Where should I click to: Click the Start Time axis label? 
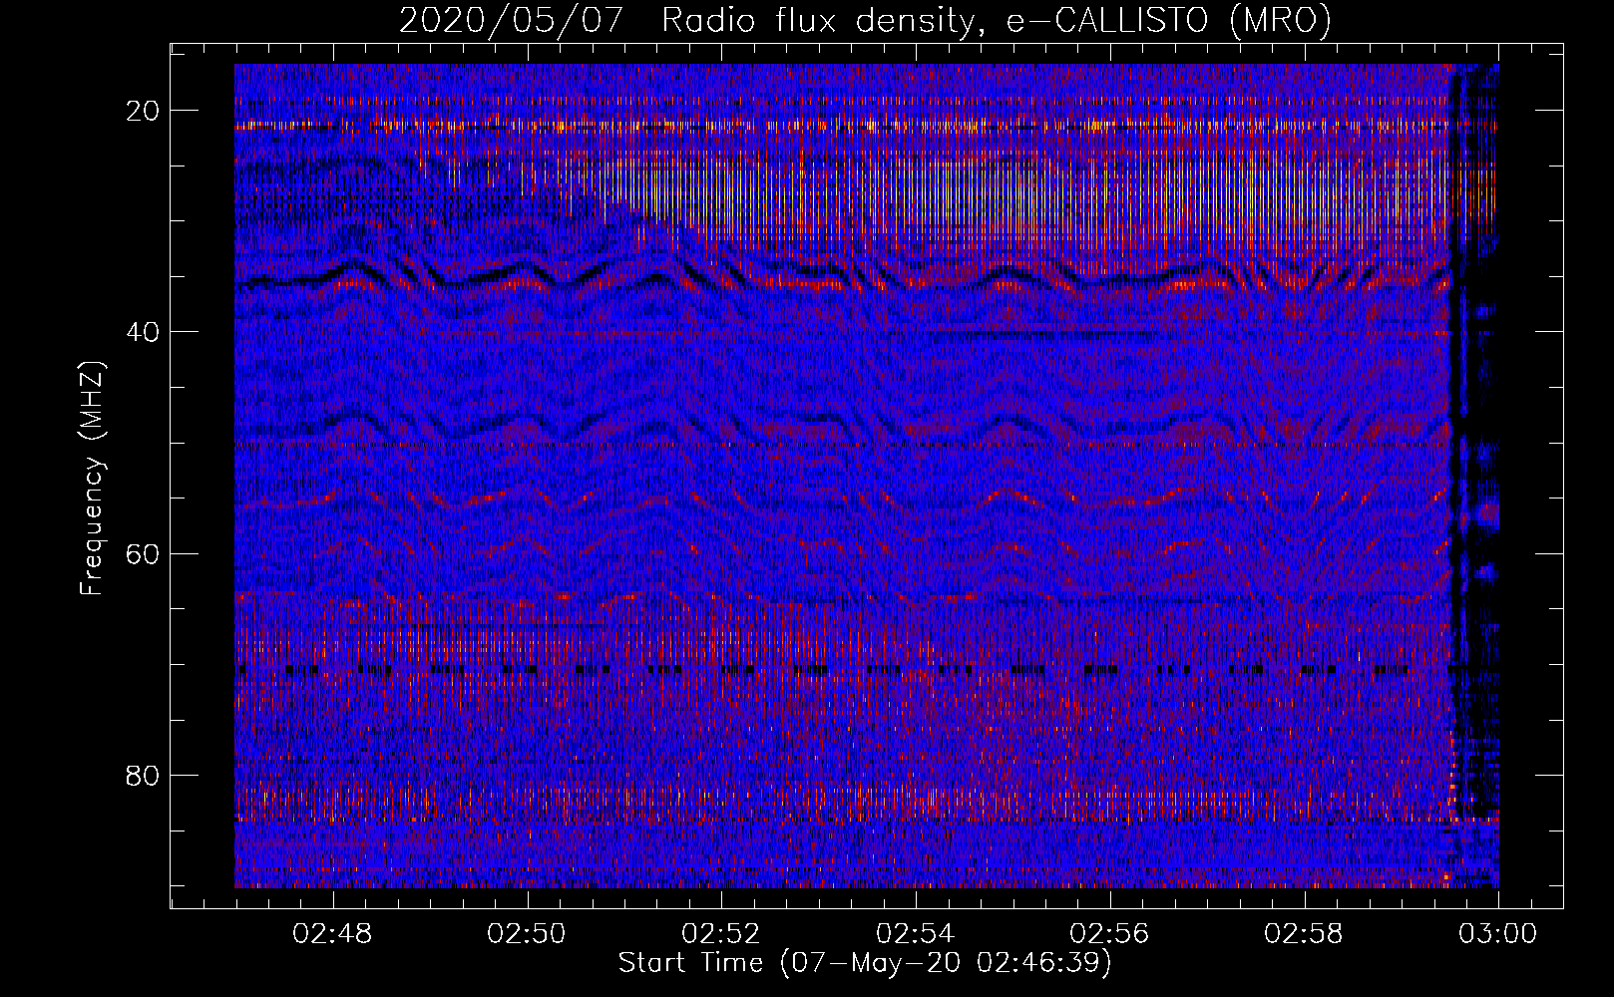point(865,963)
